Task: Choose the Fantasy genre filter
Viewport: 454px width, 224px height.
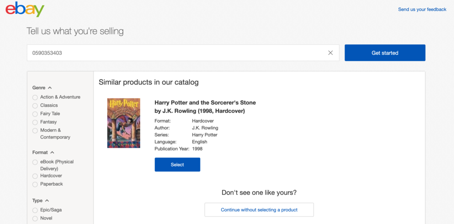Action: pyautogui.click(x=35, y=122)
